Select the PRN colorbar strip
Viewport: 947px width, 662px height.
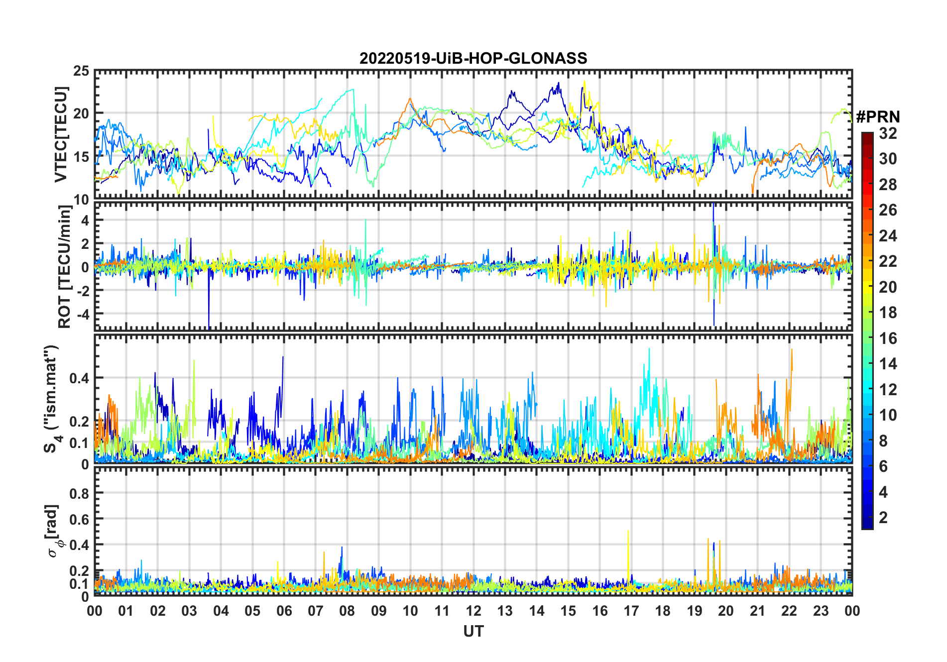[x=867, y=331]
